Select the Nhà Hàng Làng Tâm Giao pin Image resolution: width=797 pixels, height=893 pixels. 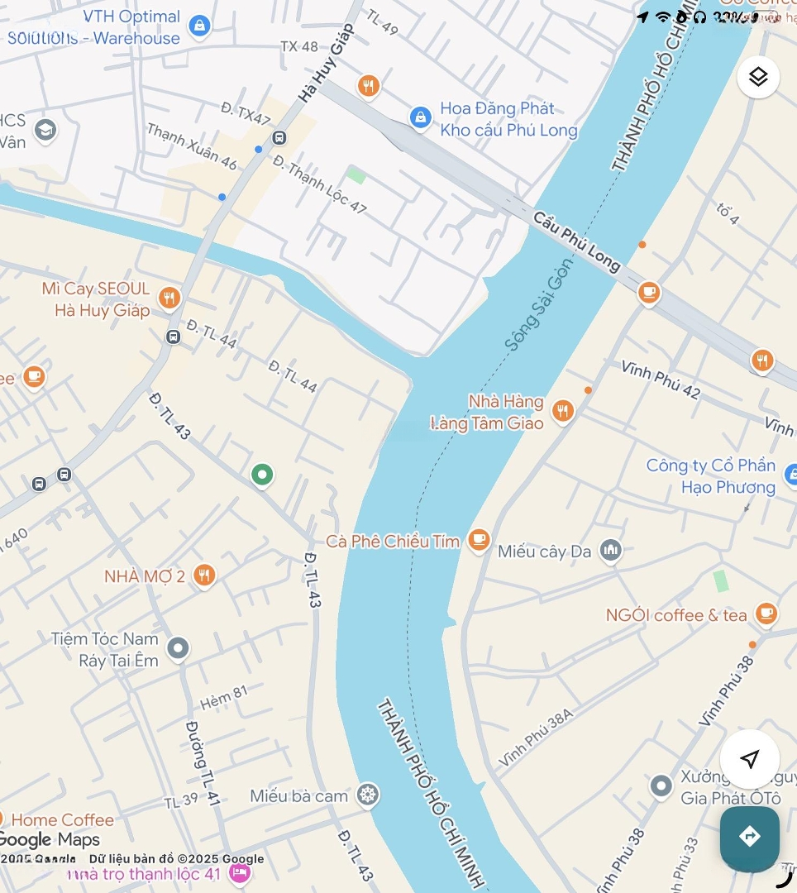562,410
